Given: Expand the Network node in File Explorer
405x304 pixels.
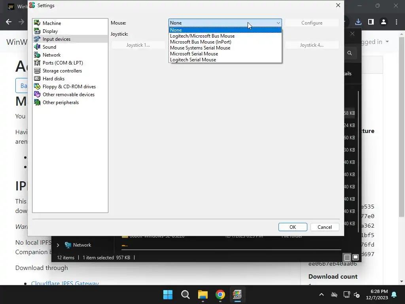Looking at the screenshot, I should coord(58,245).
